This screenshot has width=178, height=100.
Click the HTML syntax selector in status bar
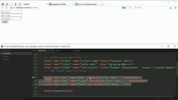pos(171,99)
